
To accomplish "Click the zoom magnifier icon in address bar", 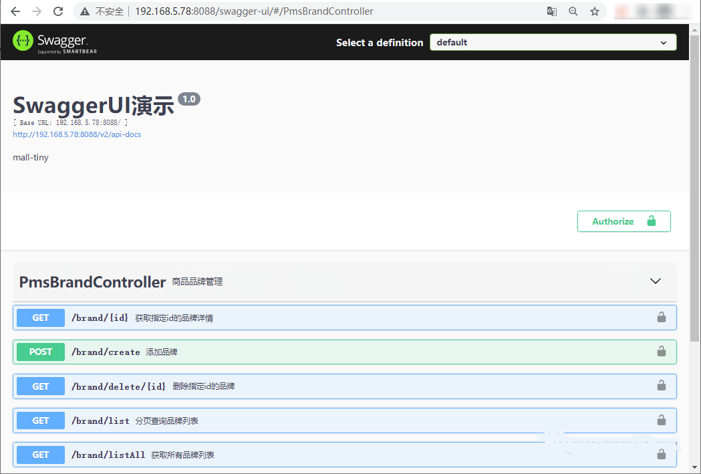I will tap(573, 11).
